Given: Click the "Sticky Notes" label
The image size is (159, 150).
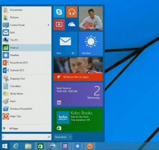Looking at the screenshot, I should (x=17, y=94).
